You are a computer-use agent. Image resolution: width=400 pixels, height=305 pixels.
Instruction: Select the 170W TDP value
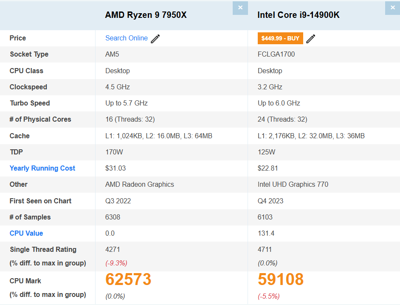click(114, 152)
